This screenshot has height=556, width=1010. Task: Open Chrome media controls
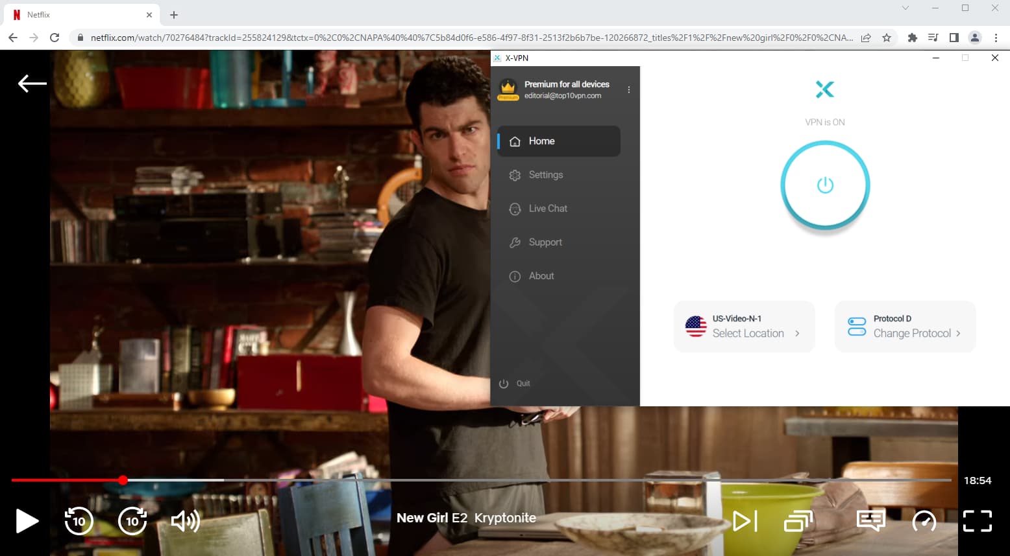point(933,38)
